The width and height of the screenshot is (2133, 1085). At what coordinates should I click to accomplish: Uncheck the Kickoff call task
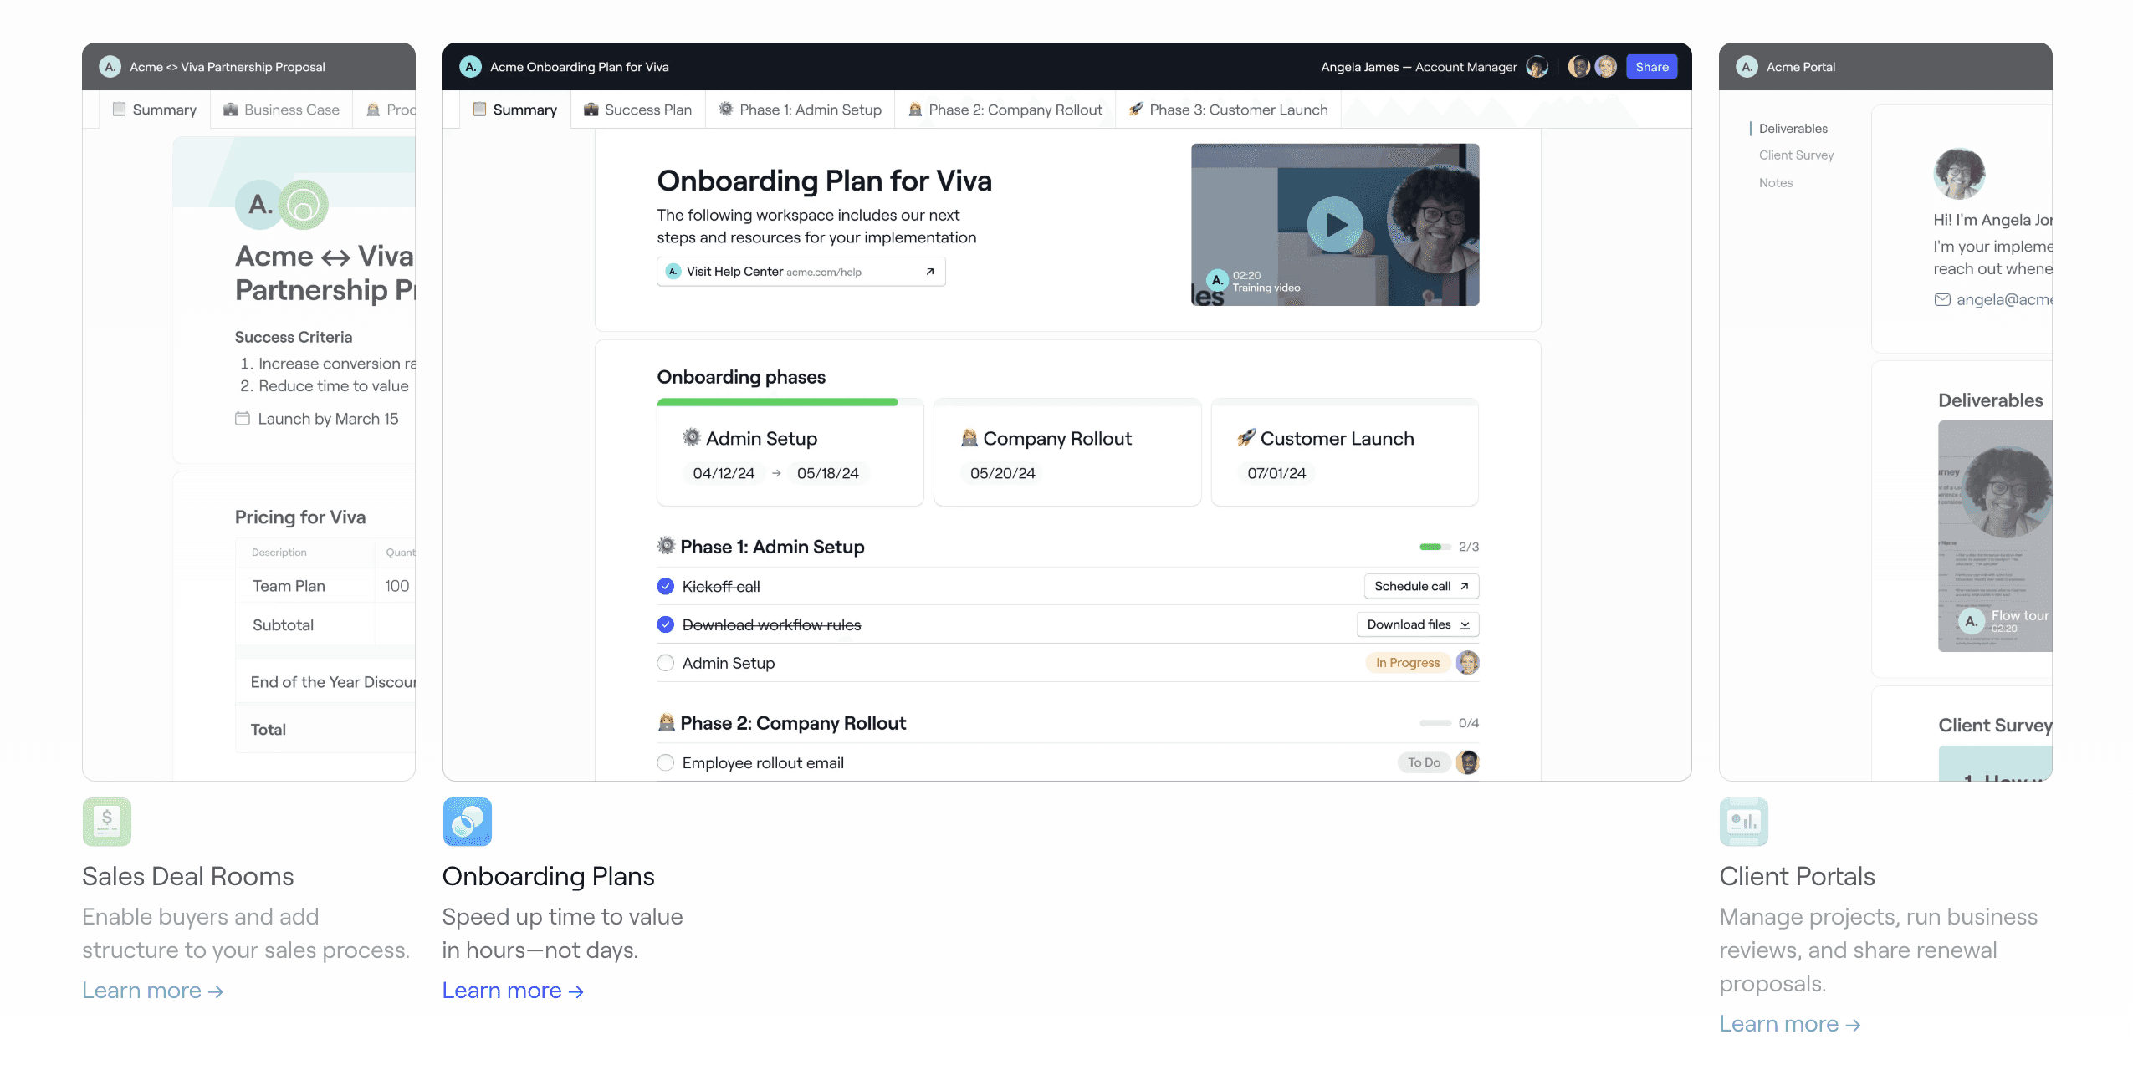click(666, 587)
